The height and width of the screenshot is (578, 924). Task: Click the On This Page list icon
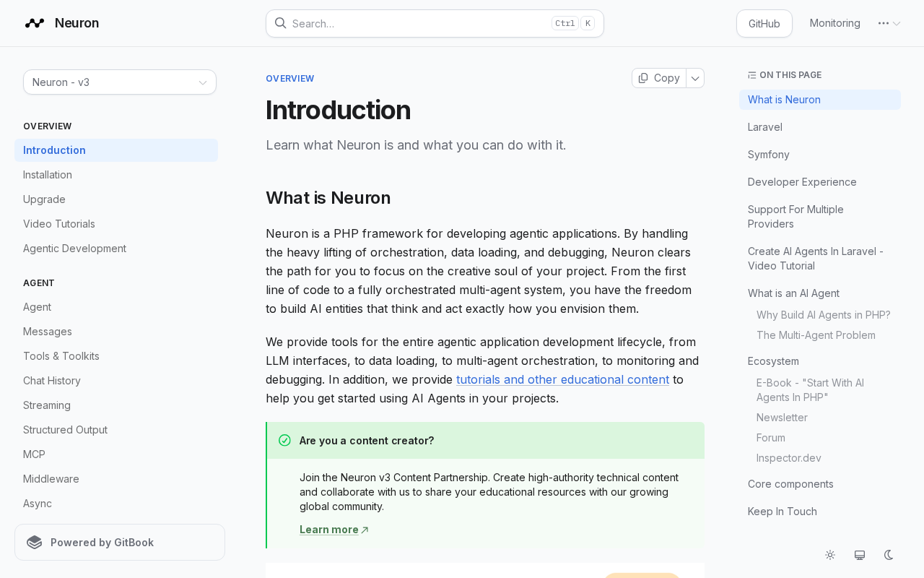tap(752, 75)
